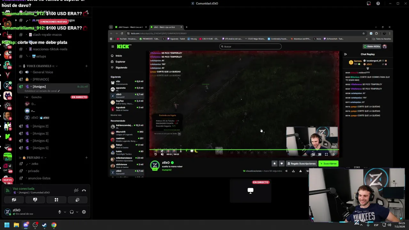Click the 3 menciones nuevas pill
The height and width of the screenshot is (230, 409).
click(x=53, y=22)
